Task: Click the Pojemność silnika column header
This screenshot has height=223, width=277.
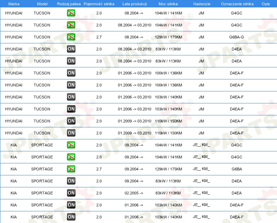Action: [99, 4]
